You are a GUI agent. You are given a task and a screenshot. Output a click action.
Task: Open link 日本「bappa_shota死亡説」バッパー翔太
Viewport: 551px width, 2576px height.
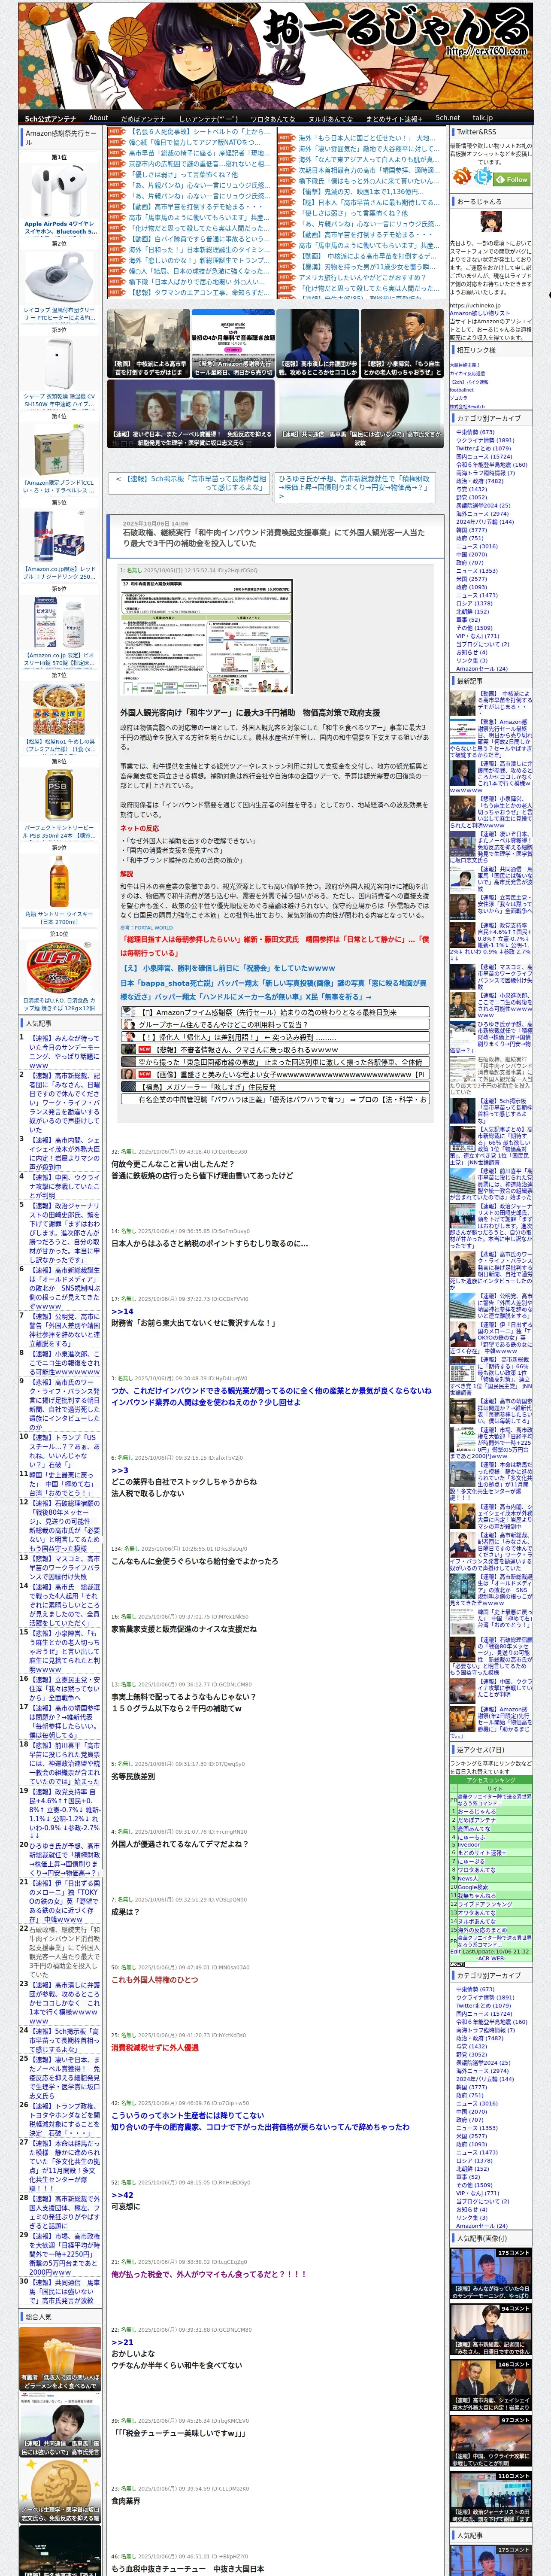274,989
